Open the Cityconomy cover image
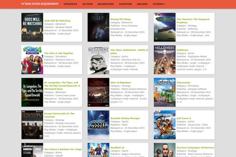 pyautogui.click(x=165, y=92)
